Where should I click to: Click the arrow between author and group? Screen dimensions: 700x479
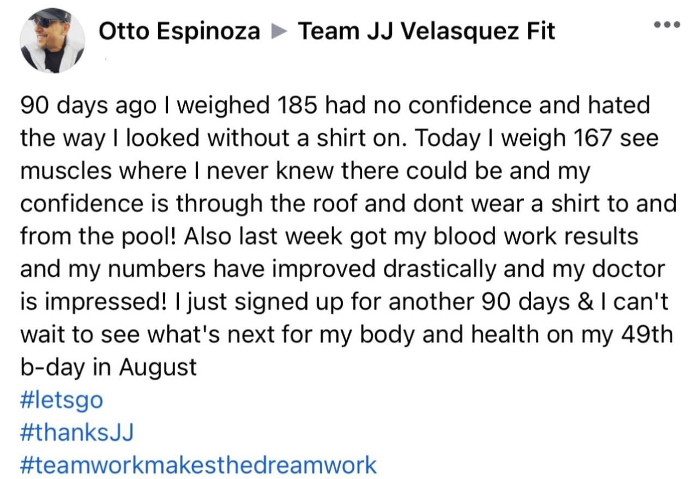click(x=278, y=33)
